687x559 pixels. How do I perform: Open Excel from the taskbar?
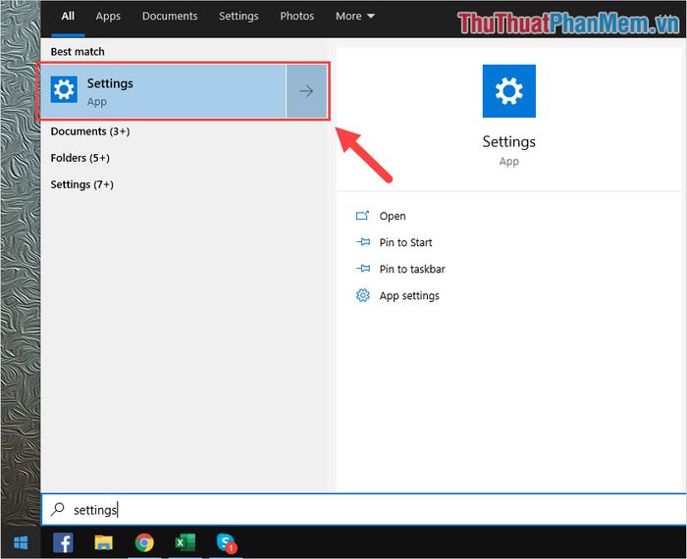(185, 542)
